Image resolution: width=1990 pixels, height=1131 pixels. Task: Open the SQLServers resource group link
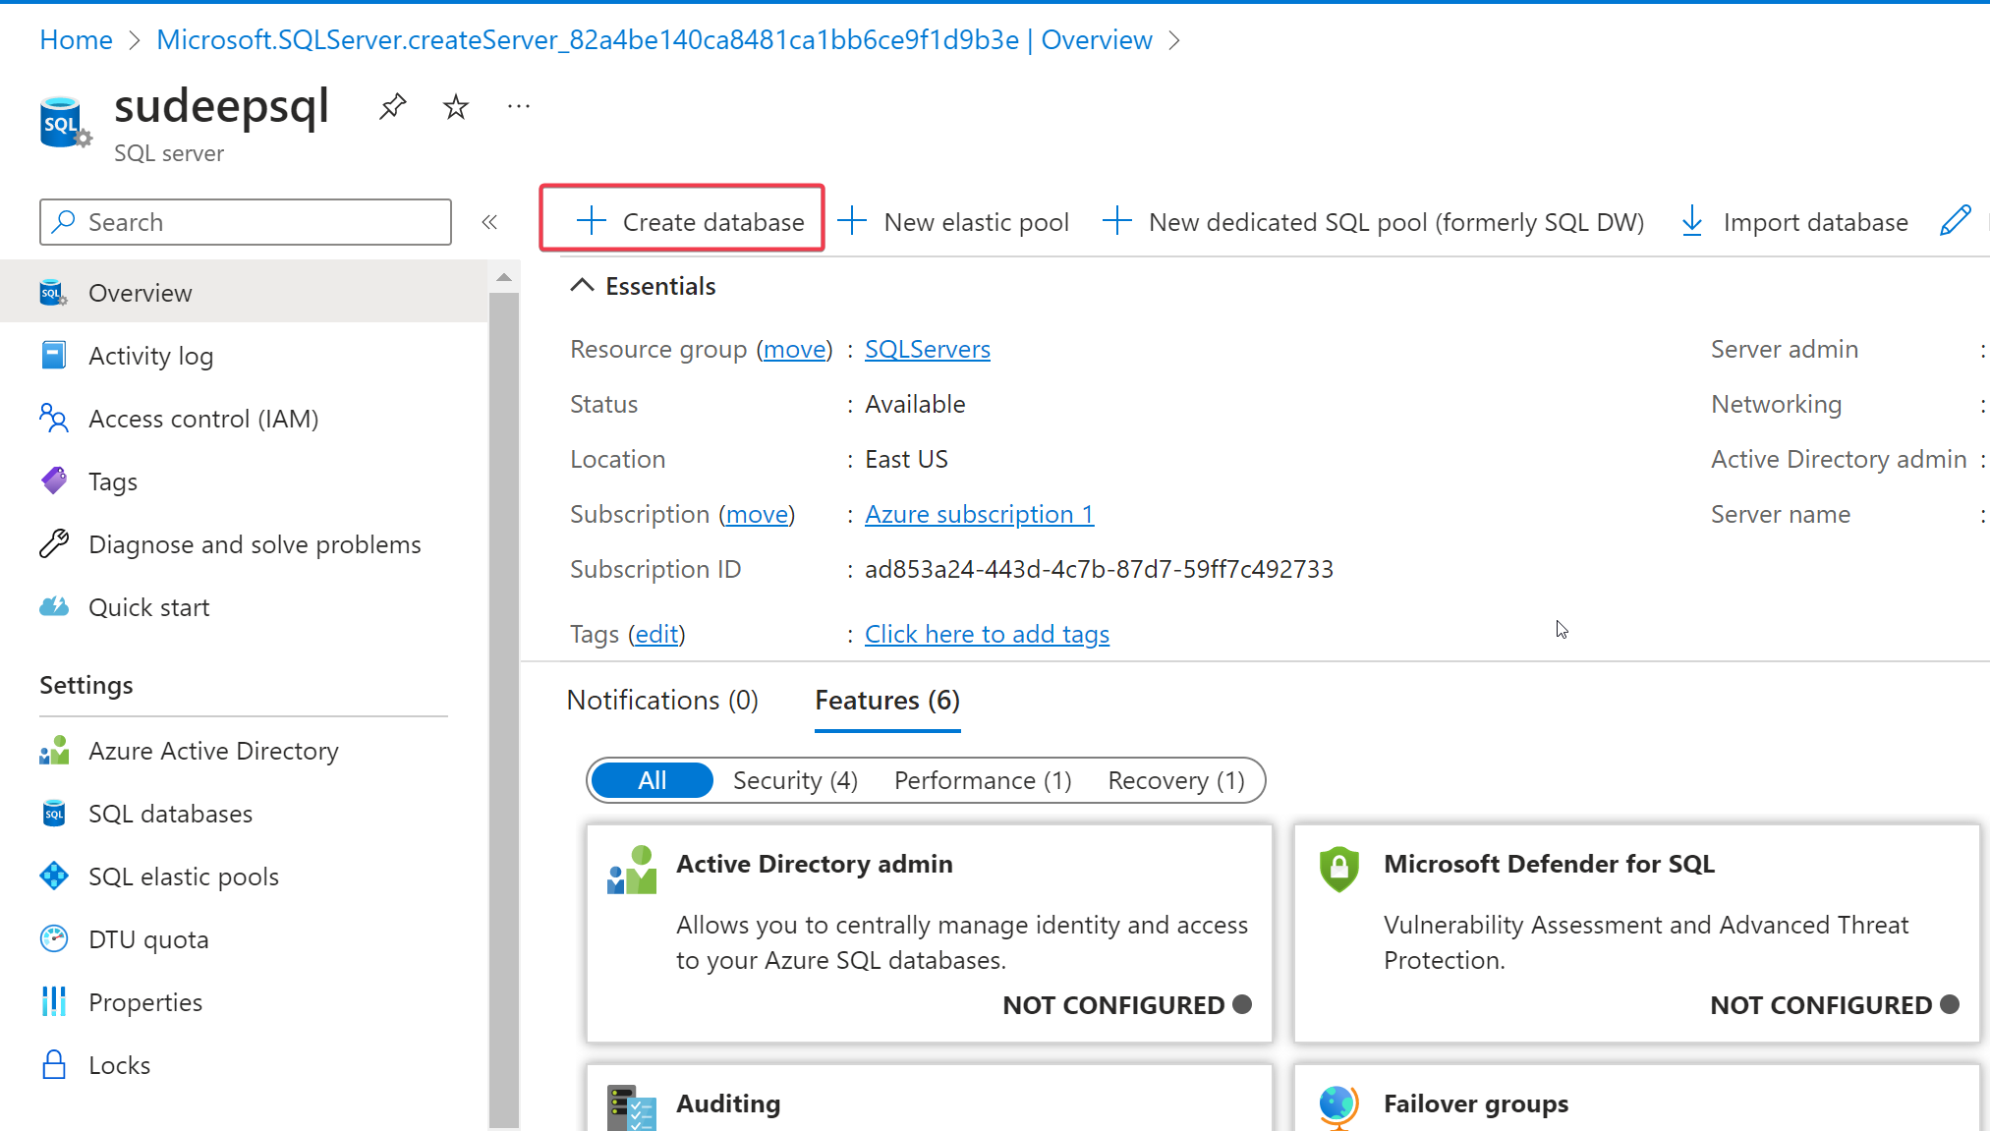pyautogui.click(x=927, y=349)
